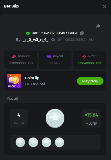Select the second coin in the series row
111x160 pixels.
coord(33,142)
